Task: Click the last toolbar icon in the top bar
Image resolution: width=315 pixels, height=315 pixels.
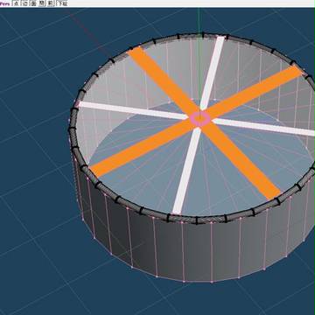Action: [61, 3]
